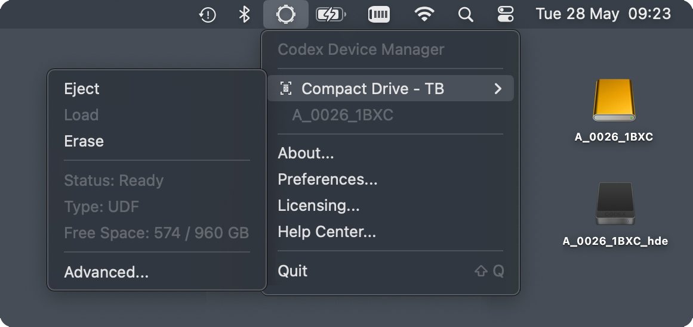The image size is (693, 327).
Task: Open Advanced... drive options
Action: [106, 272]
